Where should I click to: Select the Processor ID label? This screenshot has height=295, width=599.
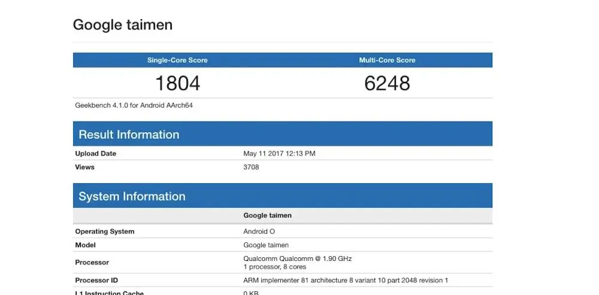(x=96, y=280)
